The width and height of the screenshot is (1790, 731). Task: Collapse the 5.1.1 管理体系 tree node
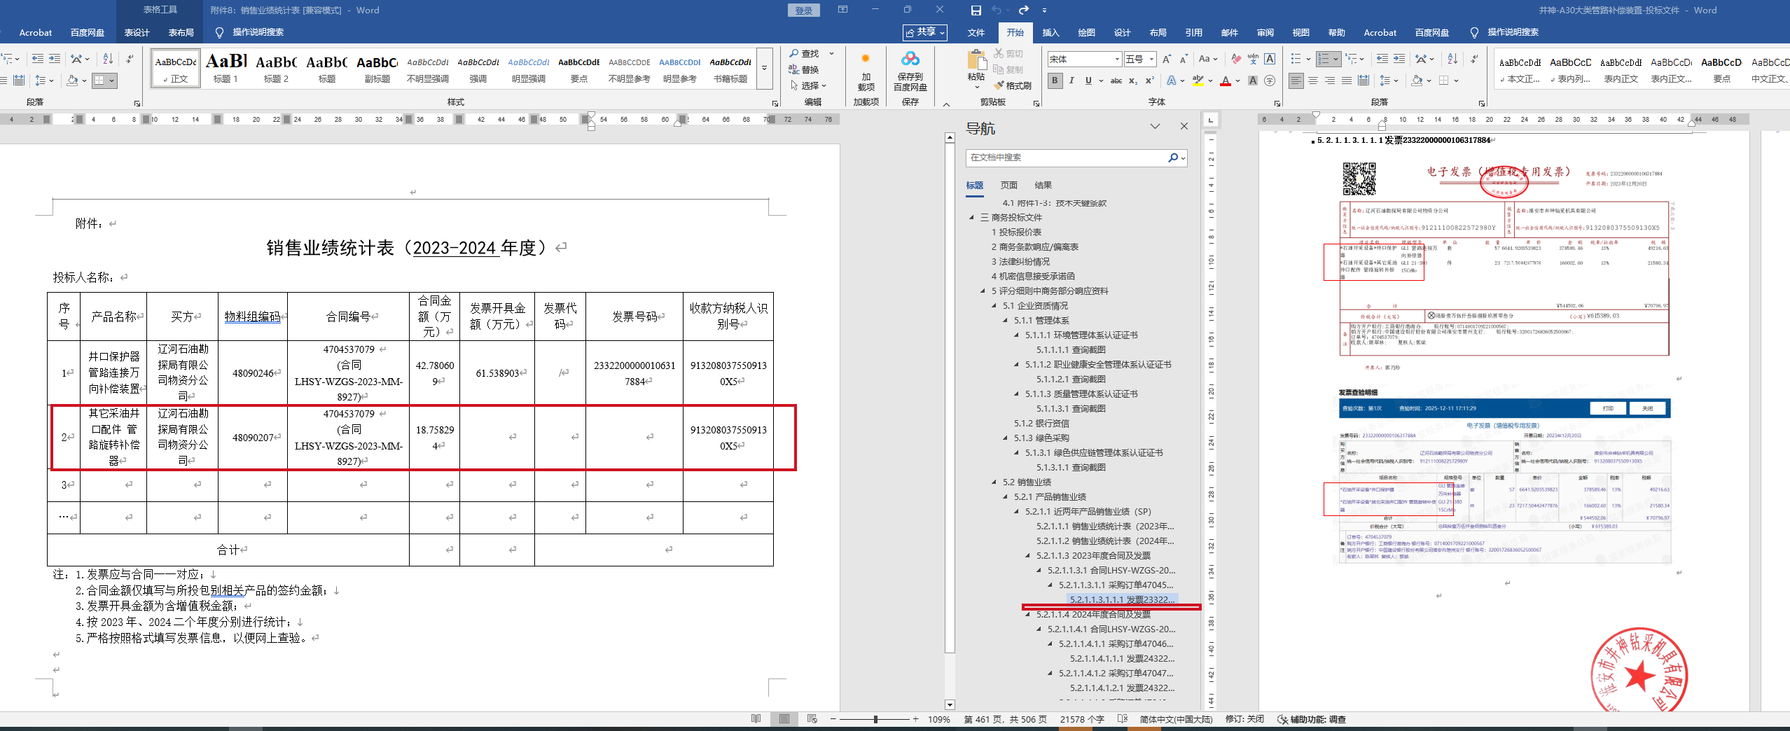[1005, 321]
